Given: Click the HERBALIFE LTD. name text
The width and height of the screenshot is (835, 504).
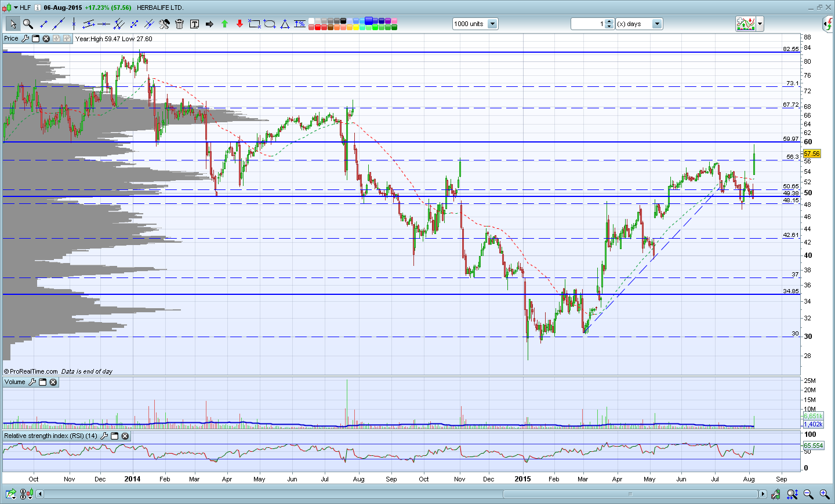Looking at the screenshot, I should pyautogui.click(x=160, y=8).
